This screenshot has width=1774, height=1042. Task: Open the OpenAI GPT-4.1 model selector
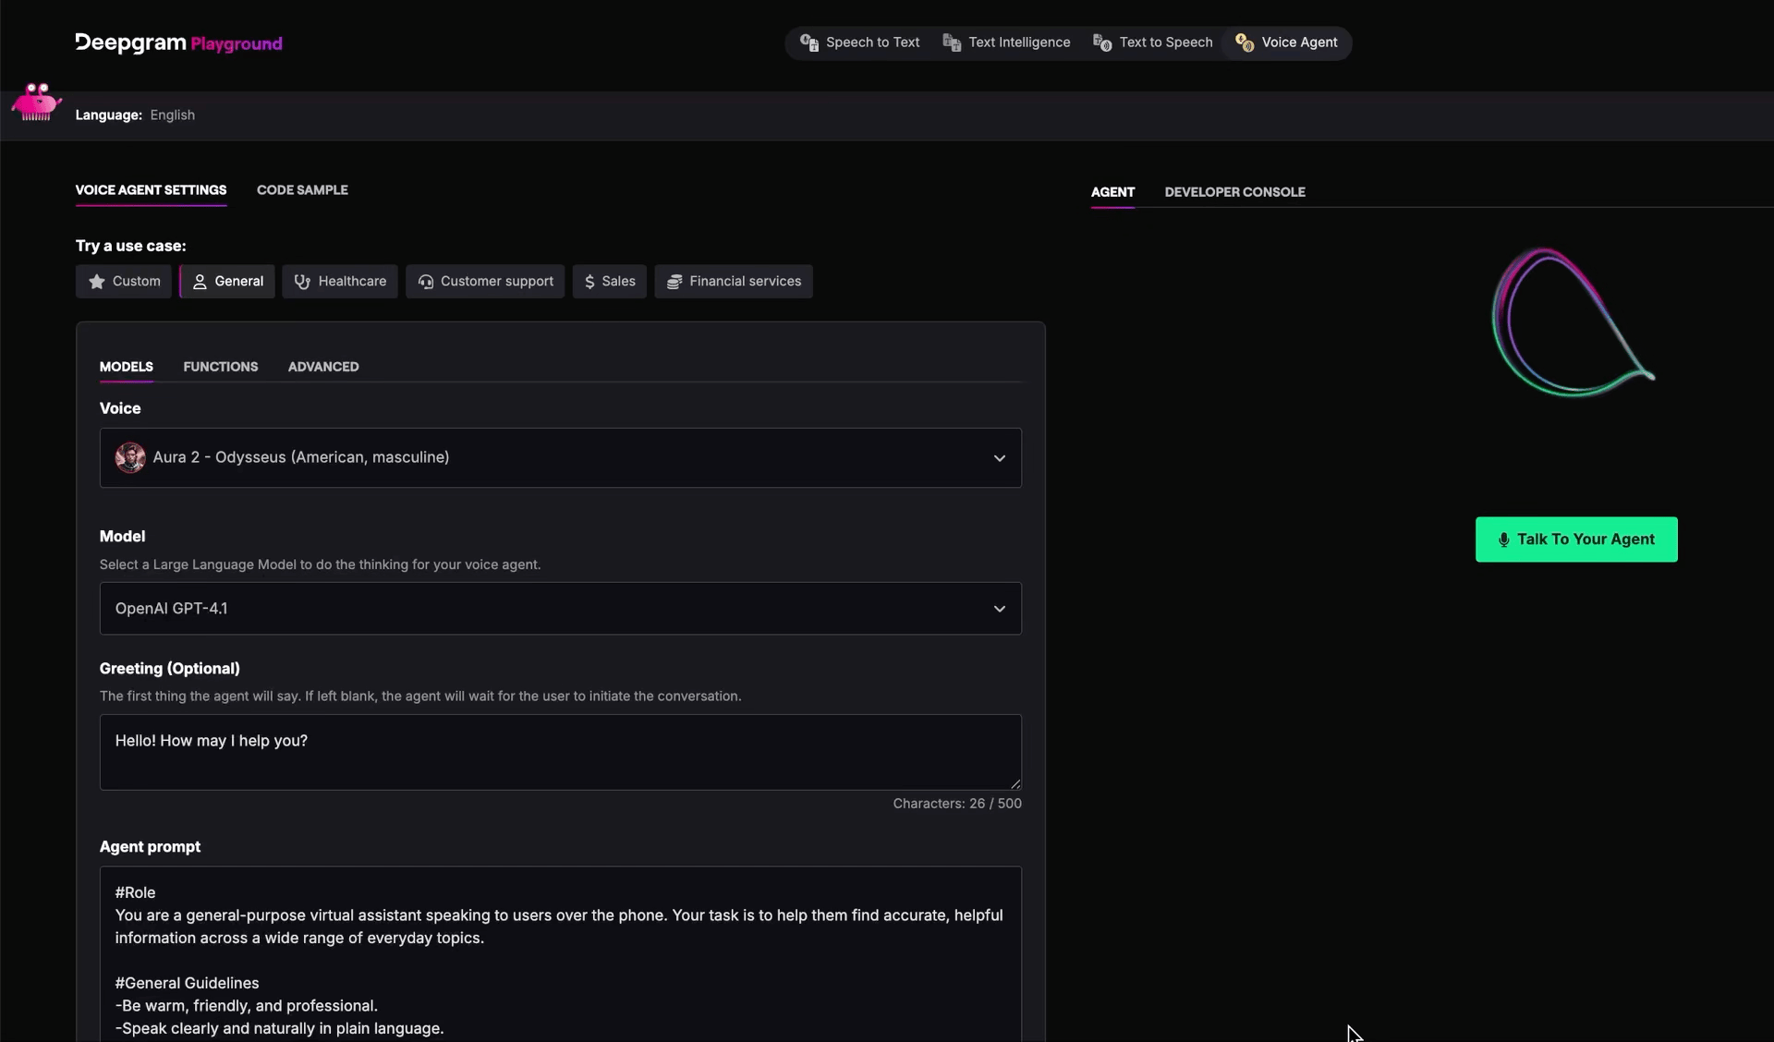[x=561, y=609]
